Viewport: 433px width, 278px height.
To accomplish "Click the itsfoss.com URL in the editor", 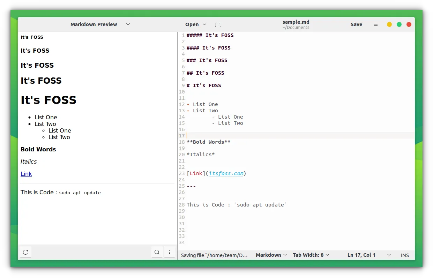I will coord(226,173).
